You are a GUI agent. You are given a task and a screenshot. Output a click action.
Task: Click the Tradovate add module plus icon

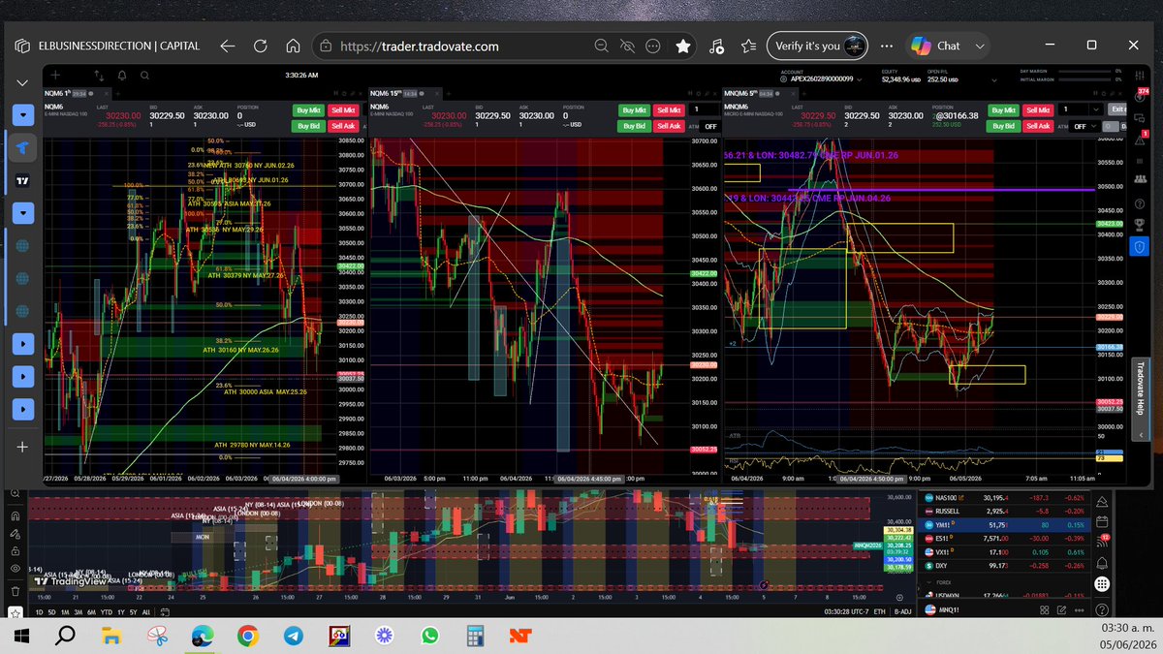55,75
